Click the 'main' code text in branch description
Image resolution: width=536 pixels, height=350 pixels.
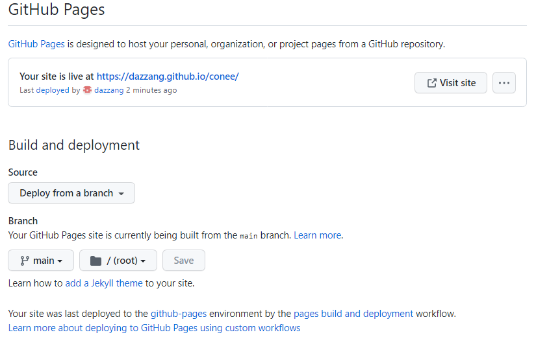point(249,236)
